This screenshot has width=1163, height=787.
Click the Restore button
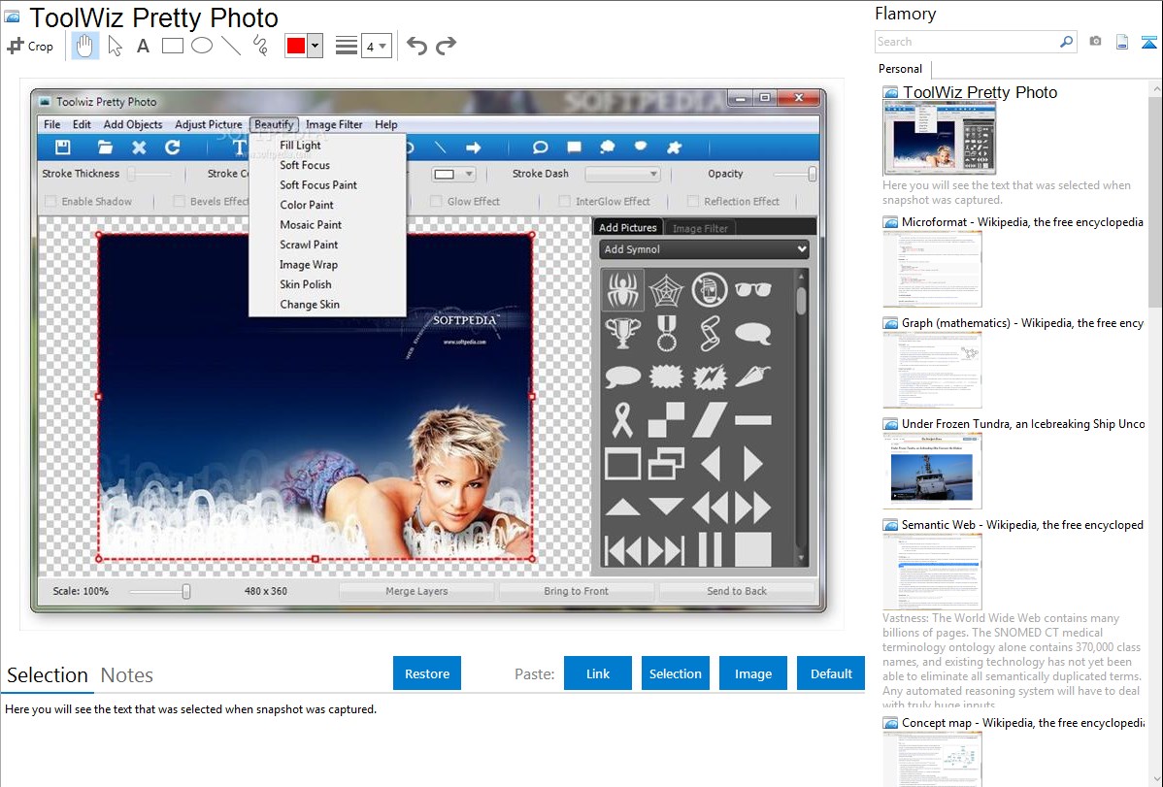click(x=427, y=673)
